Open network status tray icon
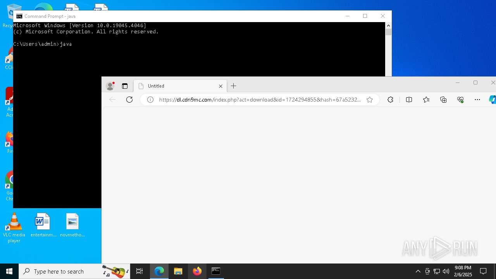This screenshot has height=279, width=496. pos(437,271)
